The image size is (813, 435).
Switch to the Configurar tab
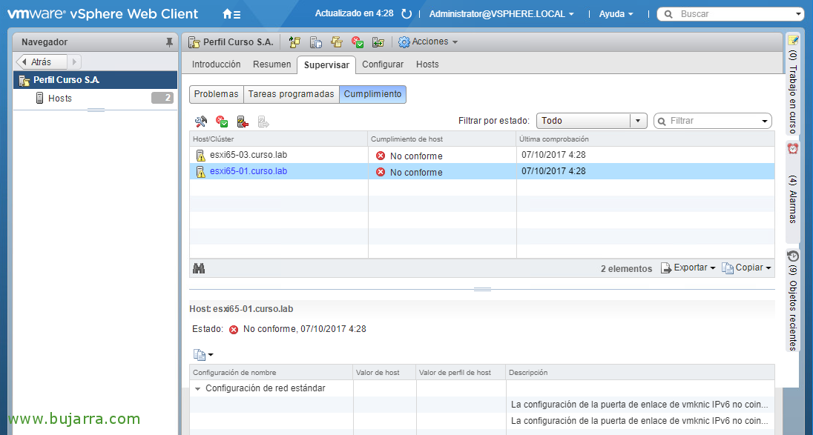(383, 64)
